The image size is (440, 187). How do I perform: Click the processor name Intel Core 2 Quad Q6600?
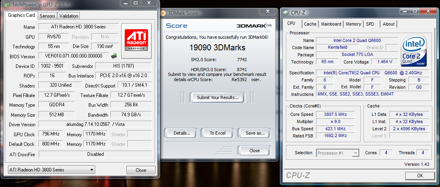[x=357, y=40]
